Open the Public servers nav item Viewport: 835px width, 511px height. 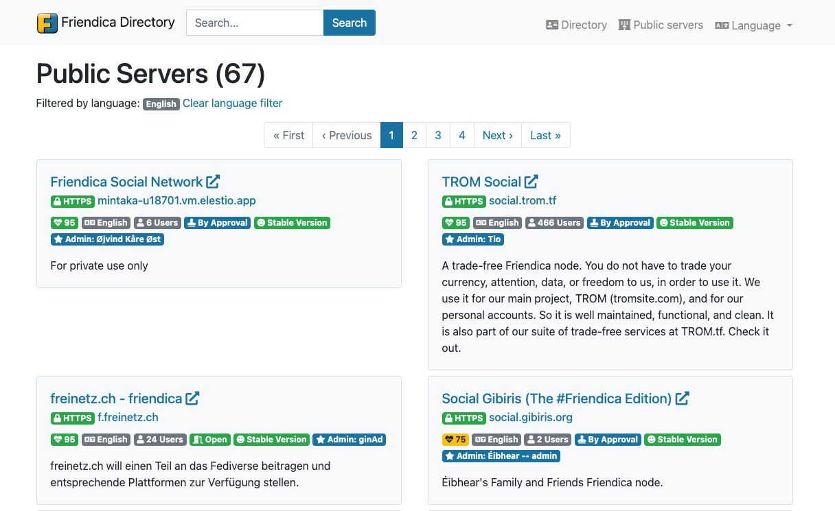[661, 25]
